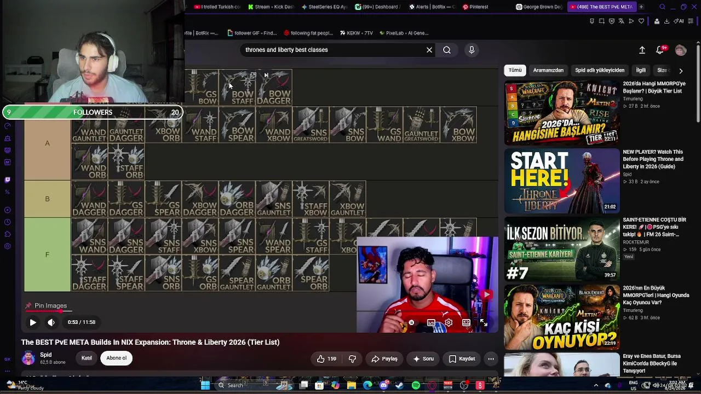Dislike the Spid video
This screenshot has height=394, width=701.
[x=352, y=359]
